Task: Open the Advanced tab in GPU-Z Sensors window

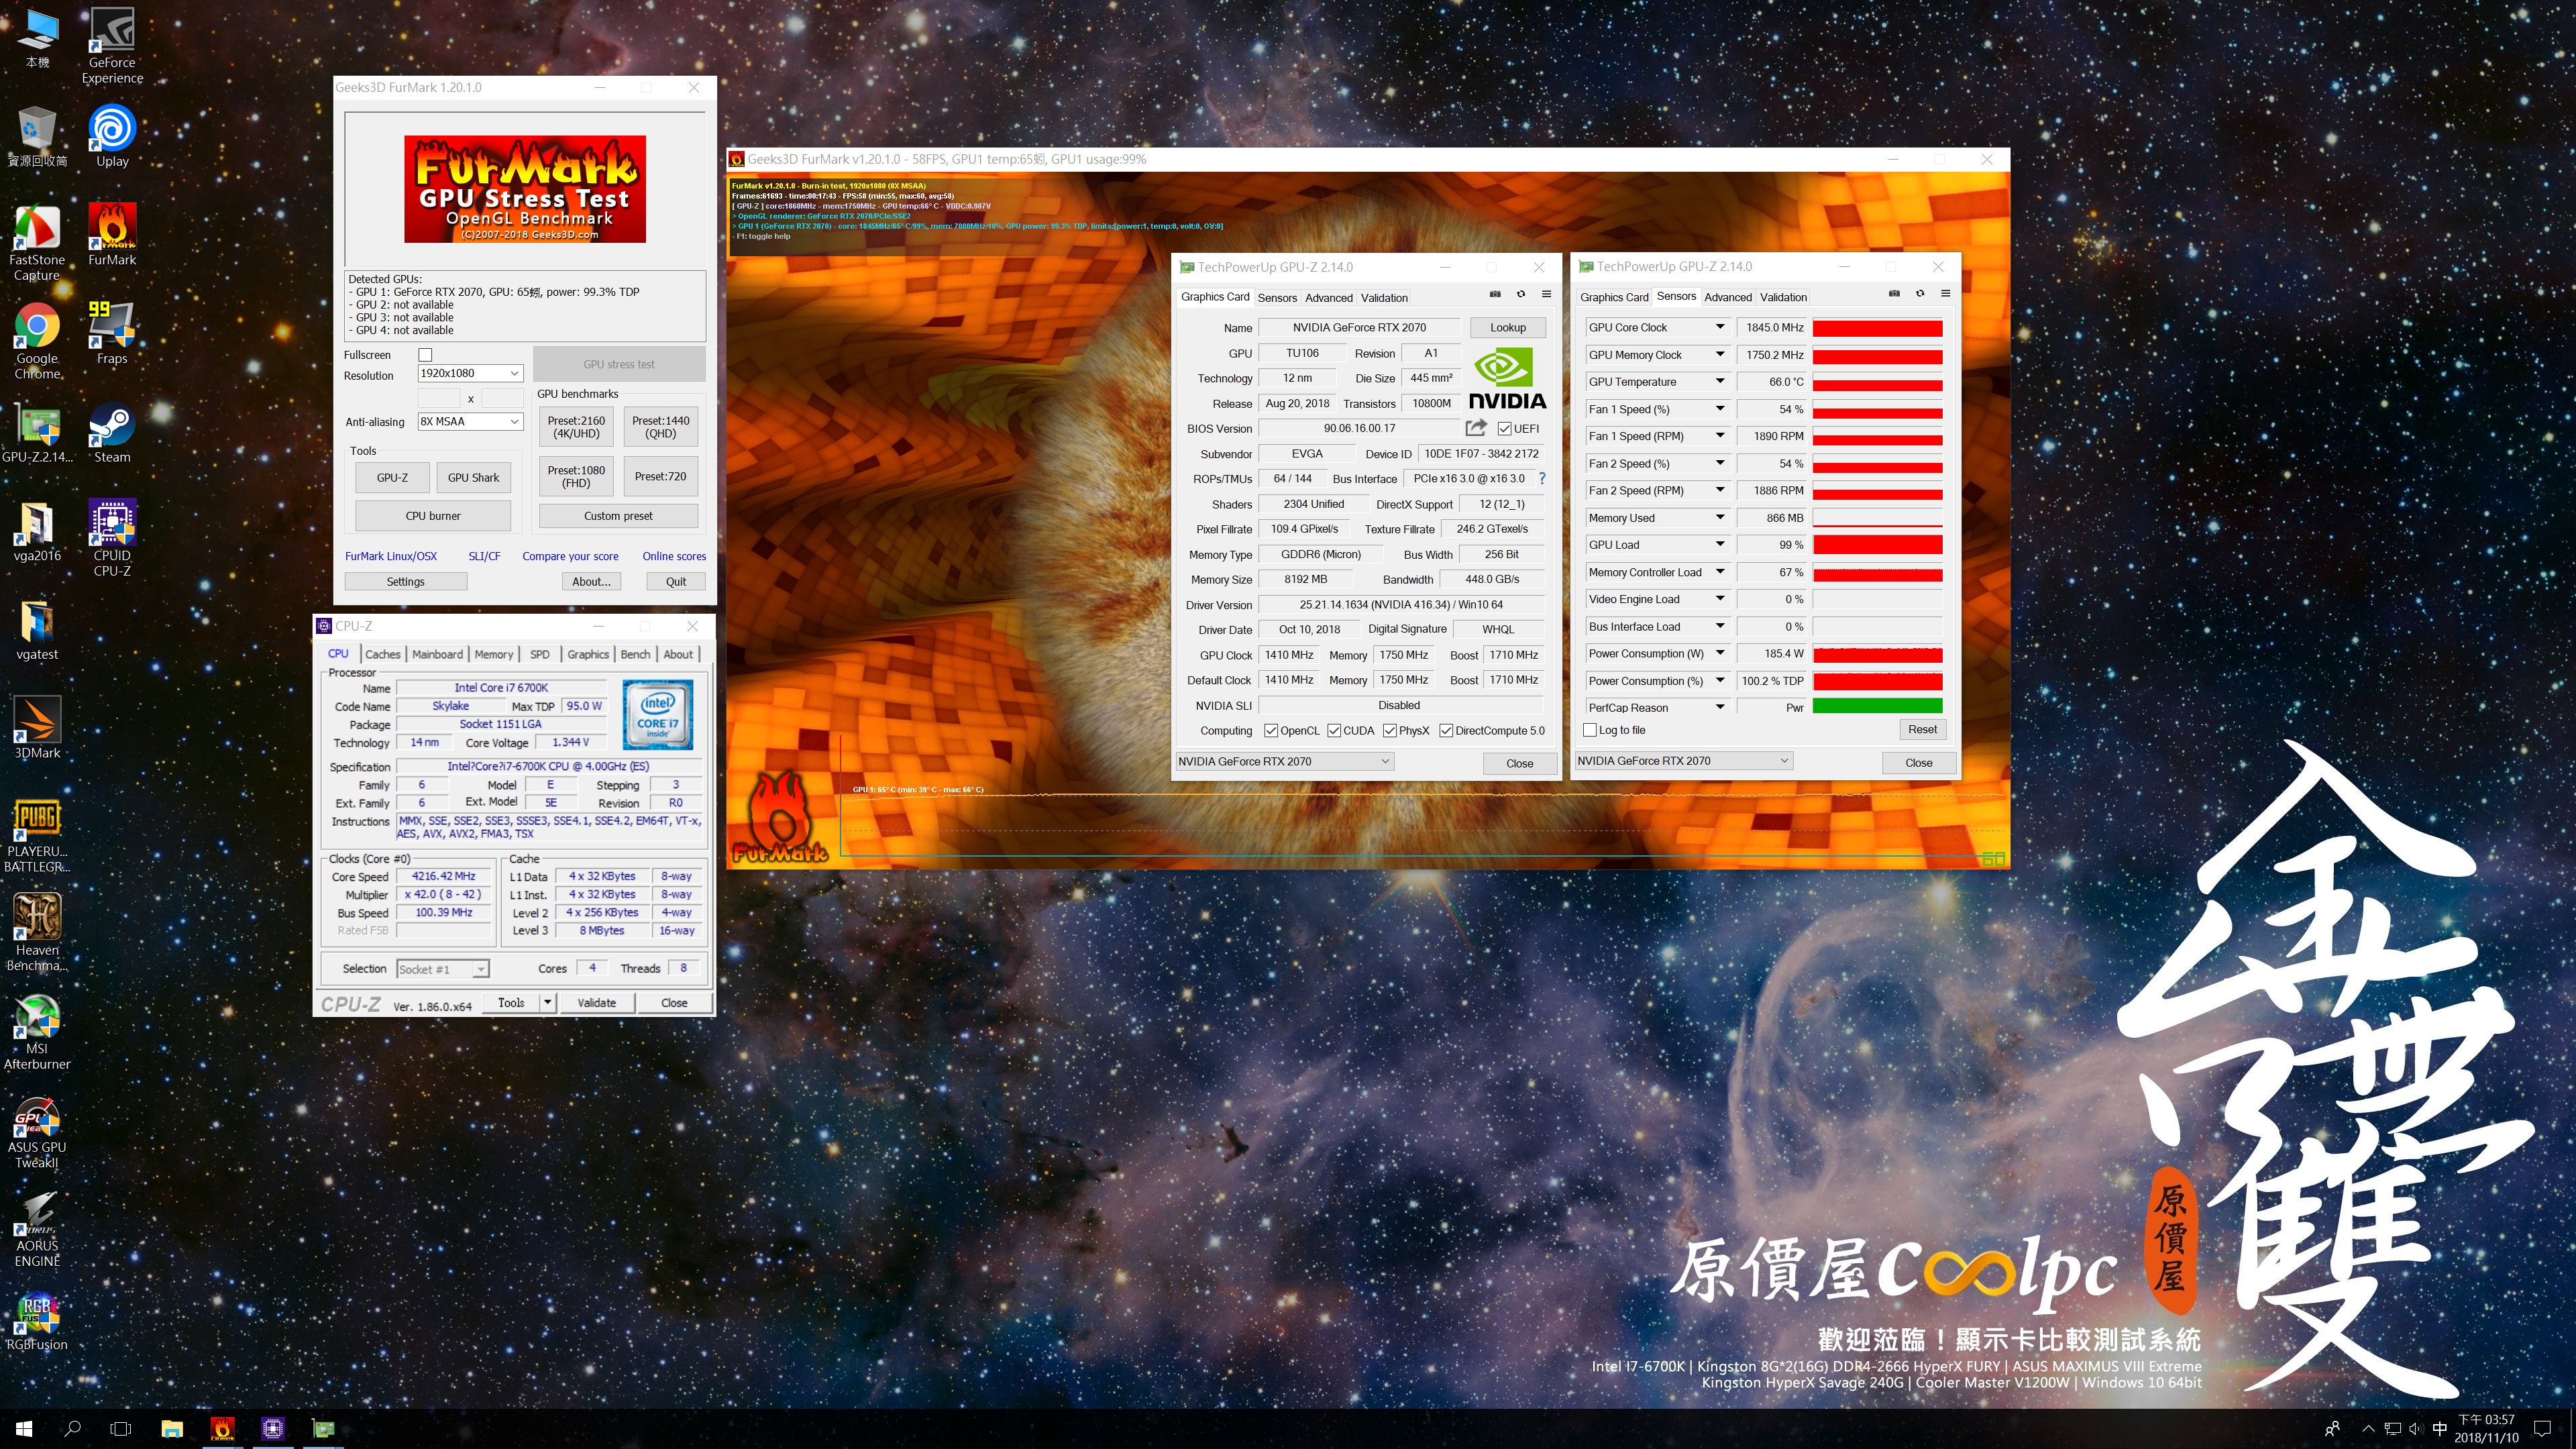Action: [x=1728, y=297]
